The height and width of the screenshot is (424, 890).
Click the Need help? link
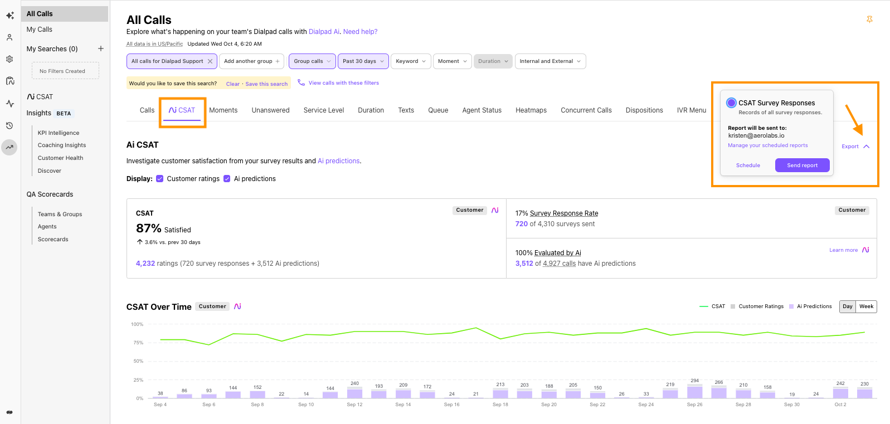360,32
